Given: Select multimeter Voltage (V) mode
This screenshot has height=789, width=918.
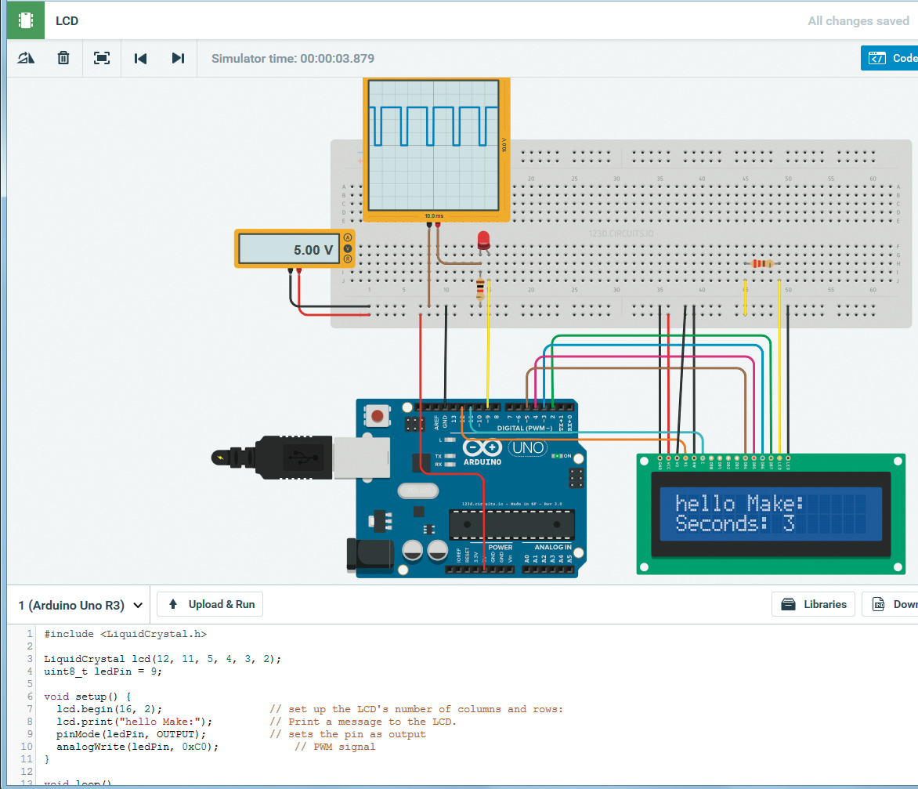Looking at the screenshot, I should [348, 248].
